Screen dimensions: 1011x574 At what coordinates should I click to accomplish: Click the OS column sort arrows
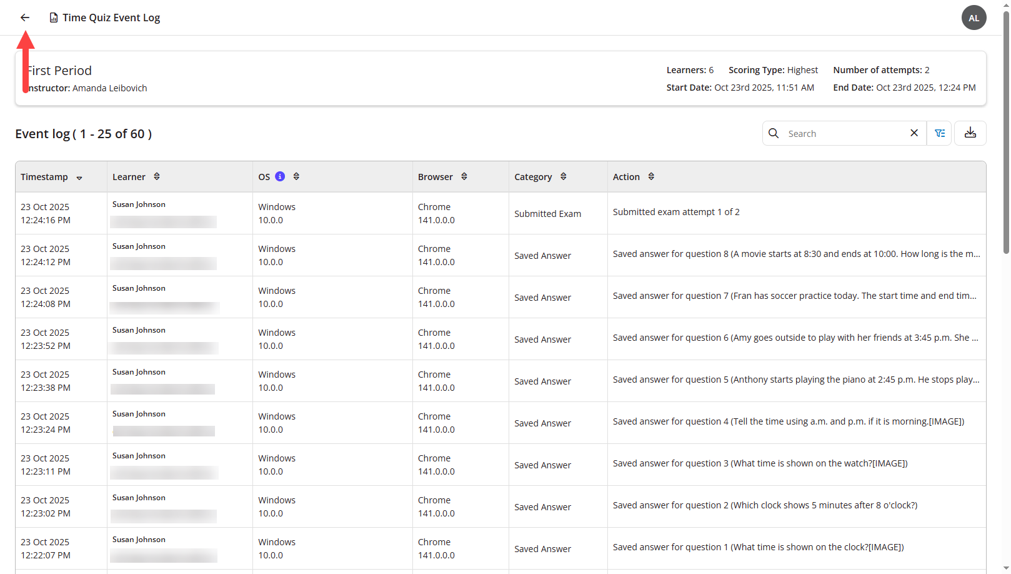[x=296, y=176]
